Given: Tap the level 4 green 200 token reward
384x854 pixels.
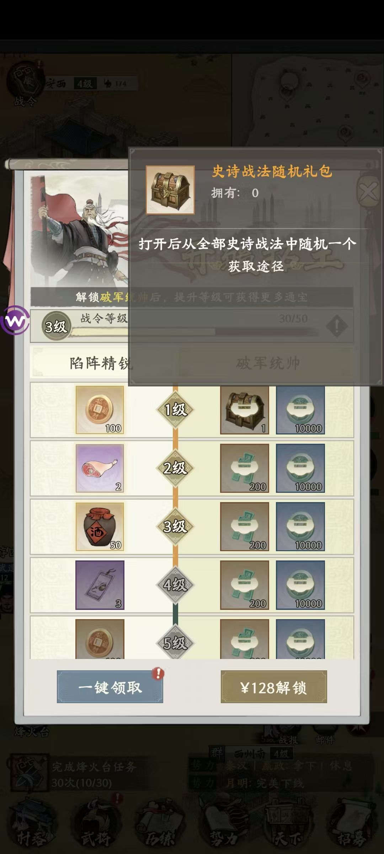Looking at the screenshot, I should coord(245,585).
